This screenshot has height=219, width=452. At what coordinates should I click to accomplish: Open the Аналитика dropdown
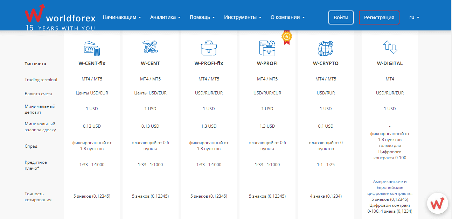(165, 16)
